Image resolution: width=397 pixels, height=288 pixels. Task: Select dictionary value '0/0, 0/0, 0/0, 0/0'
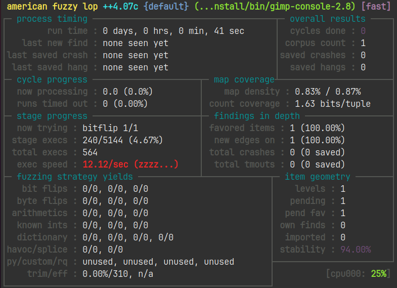[x=128, y=237]
